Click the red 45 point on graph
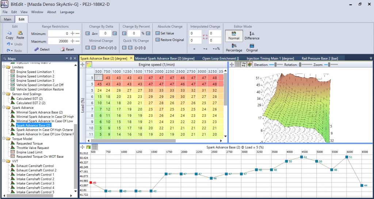The image size is (374, 199). (x=91, y=183)
